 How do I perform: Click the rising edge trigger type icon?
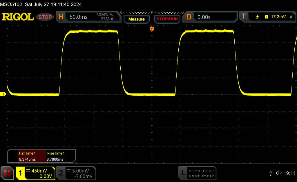[x=257, y=17]
